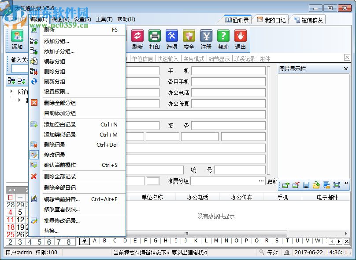Sort by 单位名称 column header
This screenshot has height=260, width=356.
[x=152, y=197]
